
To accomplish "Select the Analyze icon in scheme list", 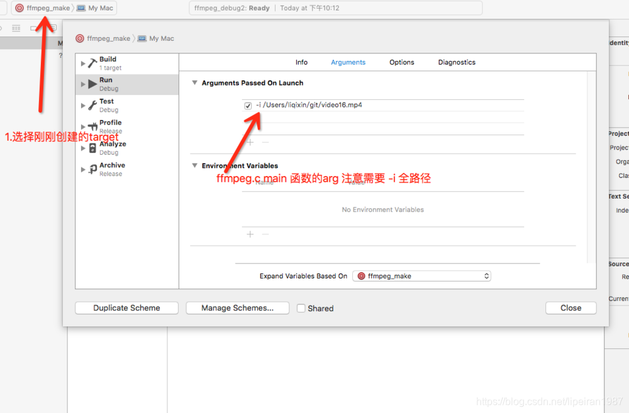I will pos(92,148).
